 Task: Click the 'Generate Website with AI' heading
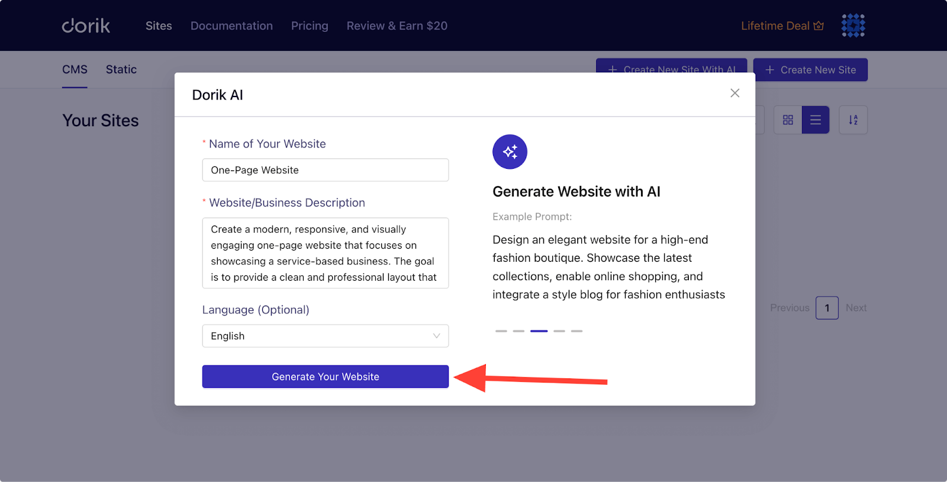click(x=576, y=192)
